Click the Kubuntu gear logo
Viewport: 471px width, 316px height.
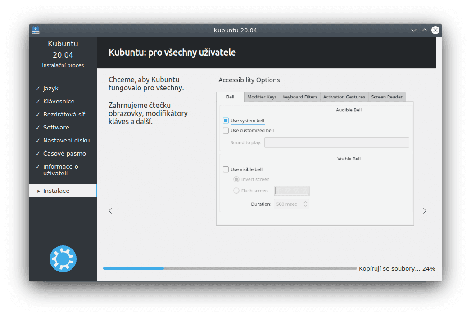click(x=63, y=258)
